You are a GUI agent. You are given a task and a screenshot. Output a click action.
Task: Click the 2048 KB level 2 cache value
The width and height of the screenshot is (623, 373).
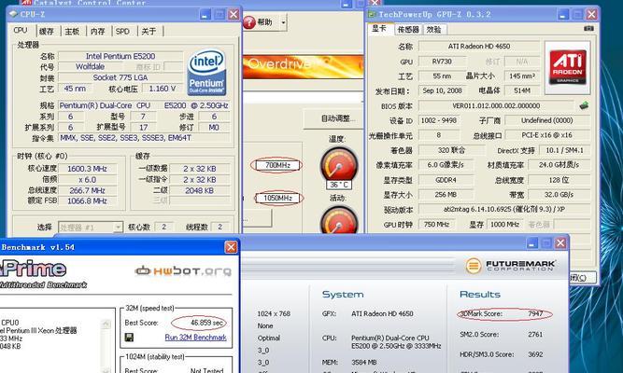(x=200, y=190)
